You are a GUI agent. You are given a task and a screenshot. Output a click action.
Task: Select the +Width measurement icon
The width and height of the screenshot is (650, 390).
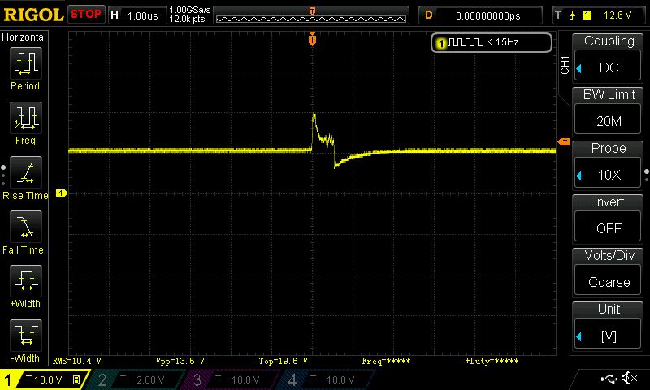click(26, 280)
